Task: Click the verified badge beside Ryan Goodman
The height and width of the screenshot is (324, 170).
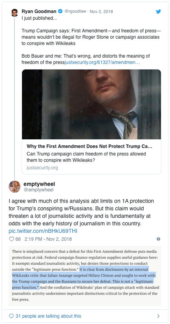Action: click(x=60, y=11)
